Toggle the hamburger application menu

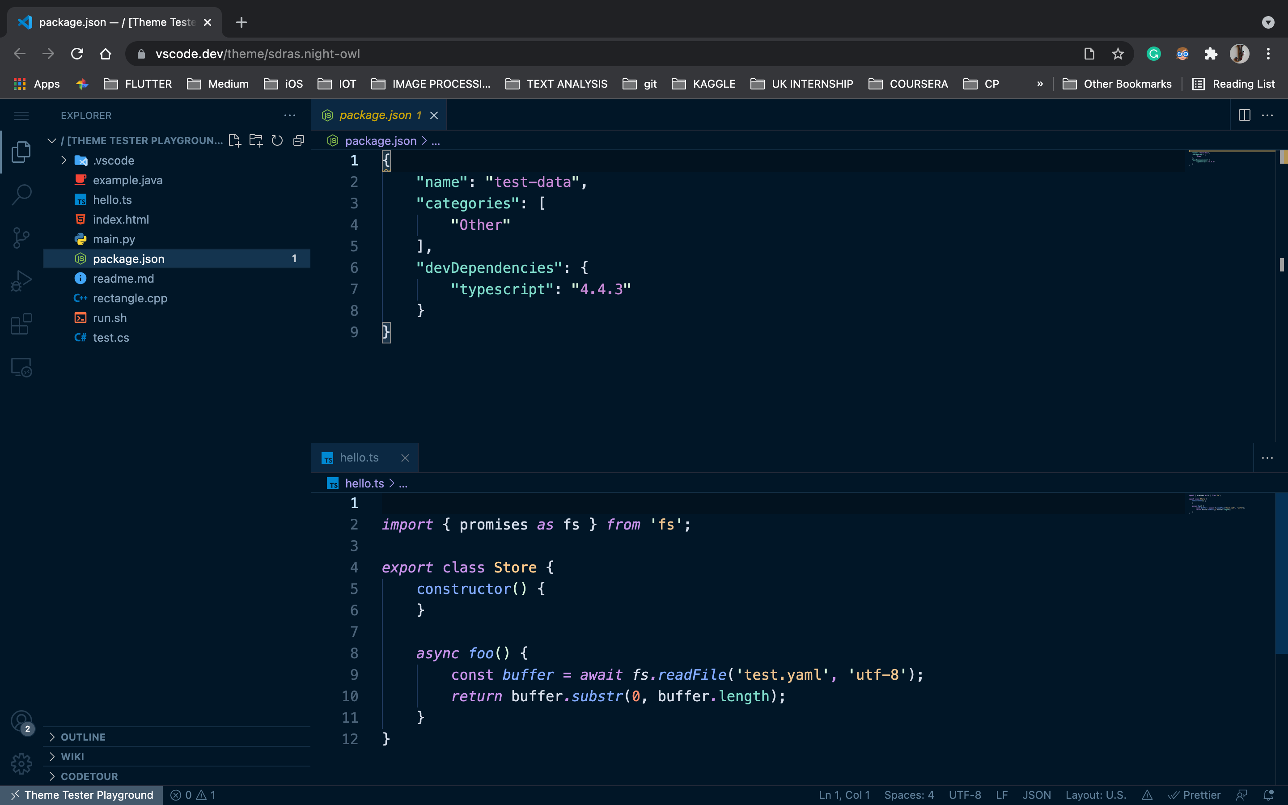(21, 115)
